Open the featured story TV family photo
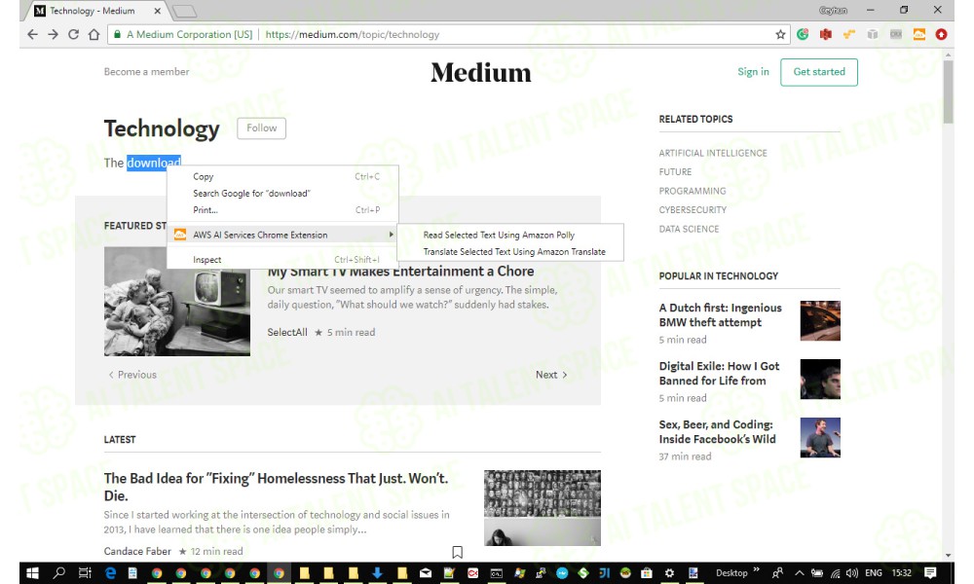 (x=177, y=302)
